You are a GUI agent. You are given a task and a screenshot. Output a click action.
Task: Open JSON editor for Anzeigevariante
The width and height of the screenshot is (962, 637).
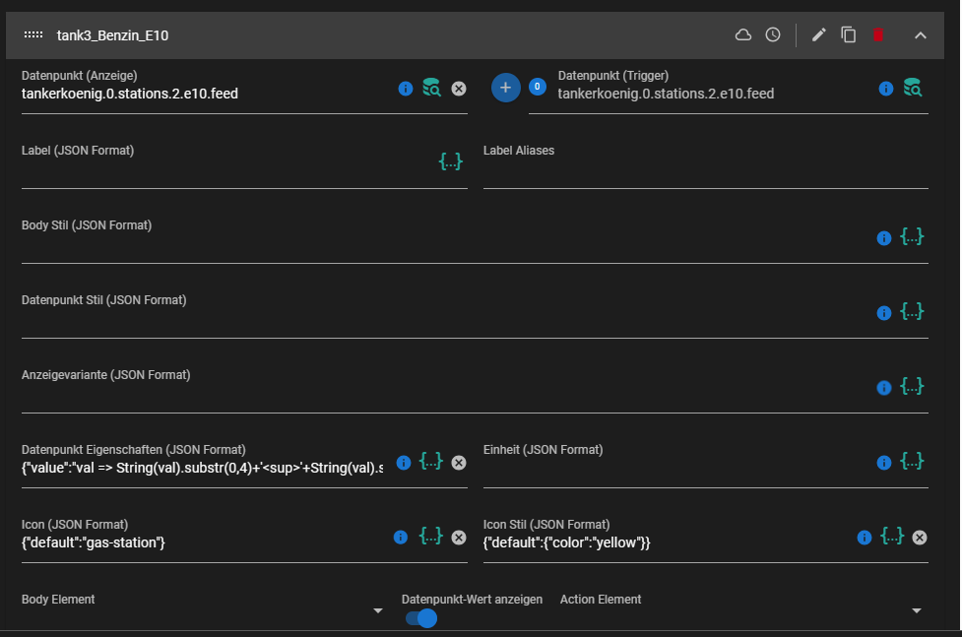tap(912, 387)
